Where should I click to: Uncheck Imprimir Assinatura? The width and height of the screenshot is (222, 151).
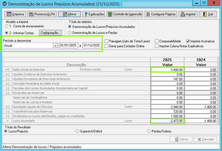pos(188,41)
